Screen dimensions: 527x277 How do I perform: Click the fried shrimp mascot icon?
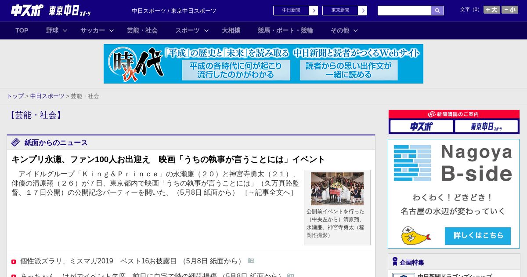[415, 236]
